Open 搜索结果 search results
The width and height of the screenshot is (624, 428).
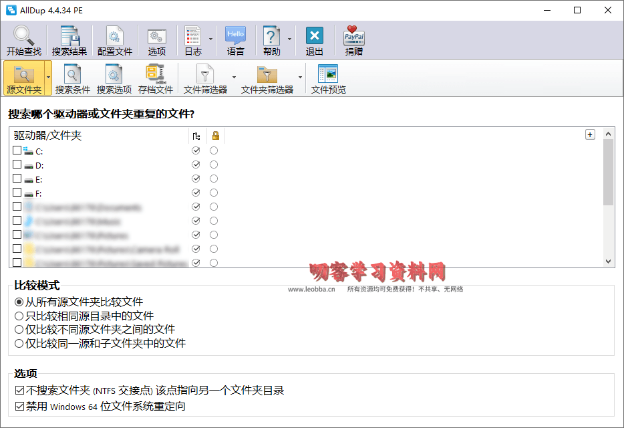pyautogui.click(x=69, y=40)
